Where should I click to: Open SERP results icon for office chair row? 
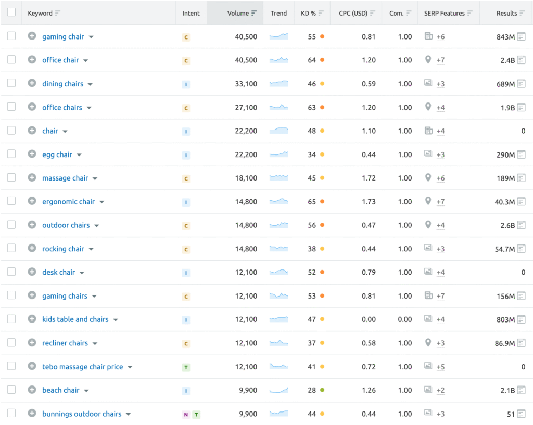pos(521,60)
